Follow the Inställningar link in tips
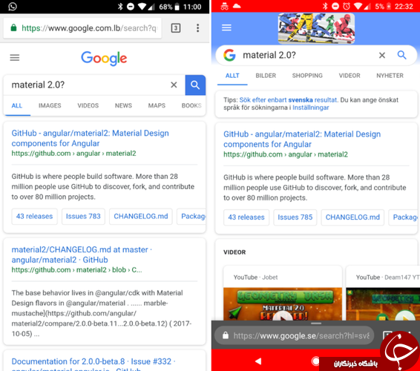 [x=310, y=108]
